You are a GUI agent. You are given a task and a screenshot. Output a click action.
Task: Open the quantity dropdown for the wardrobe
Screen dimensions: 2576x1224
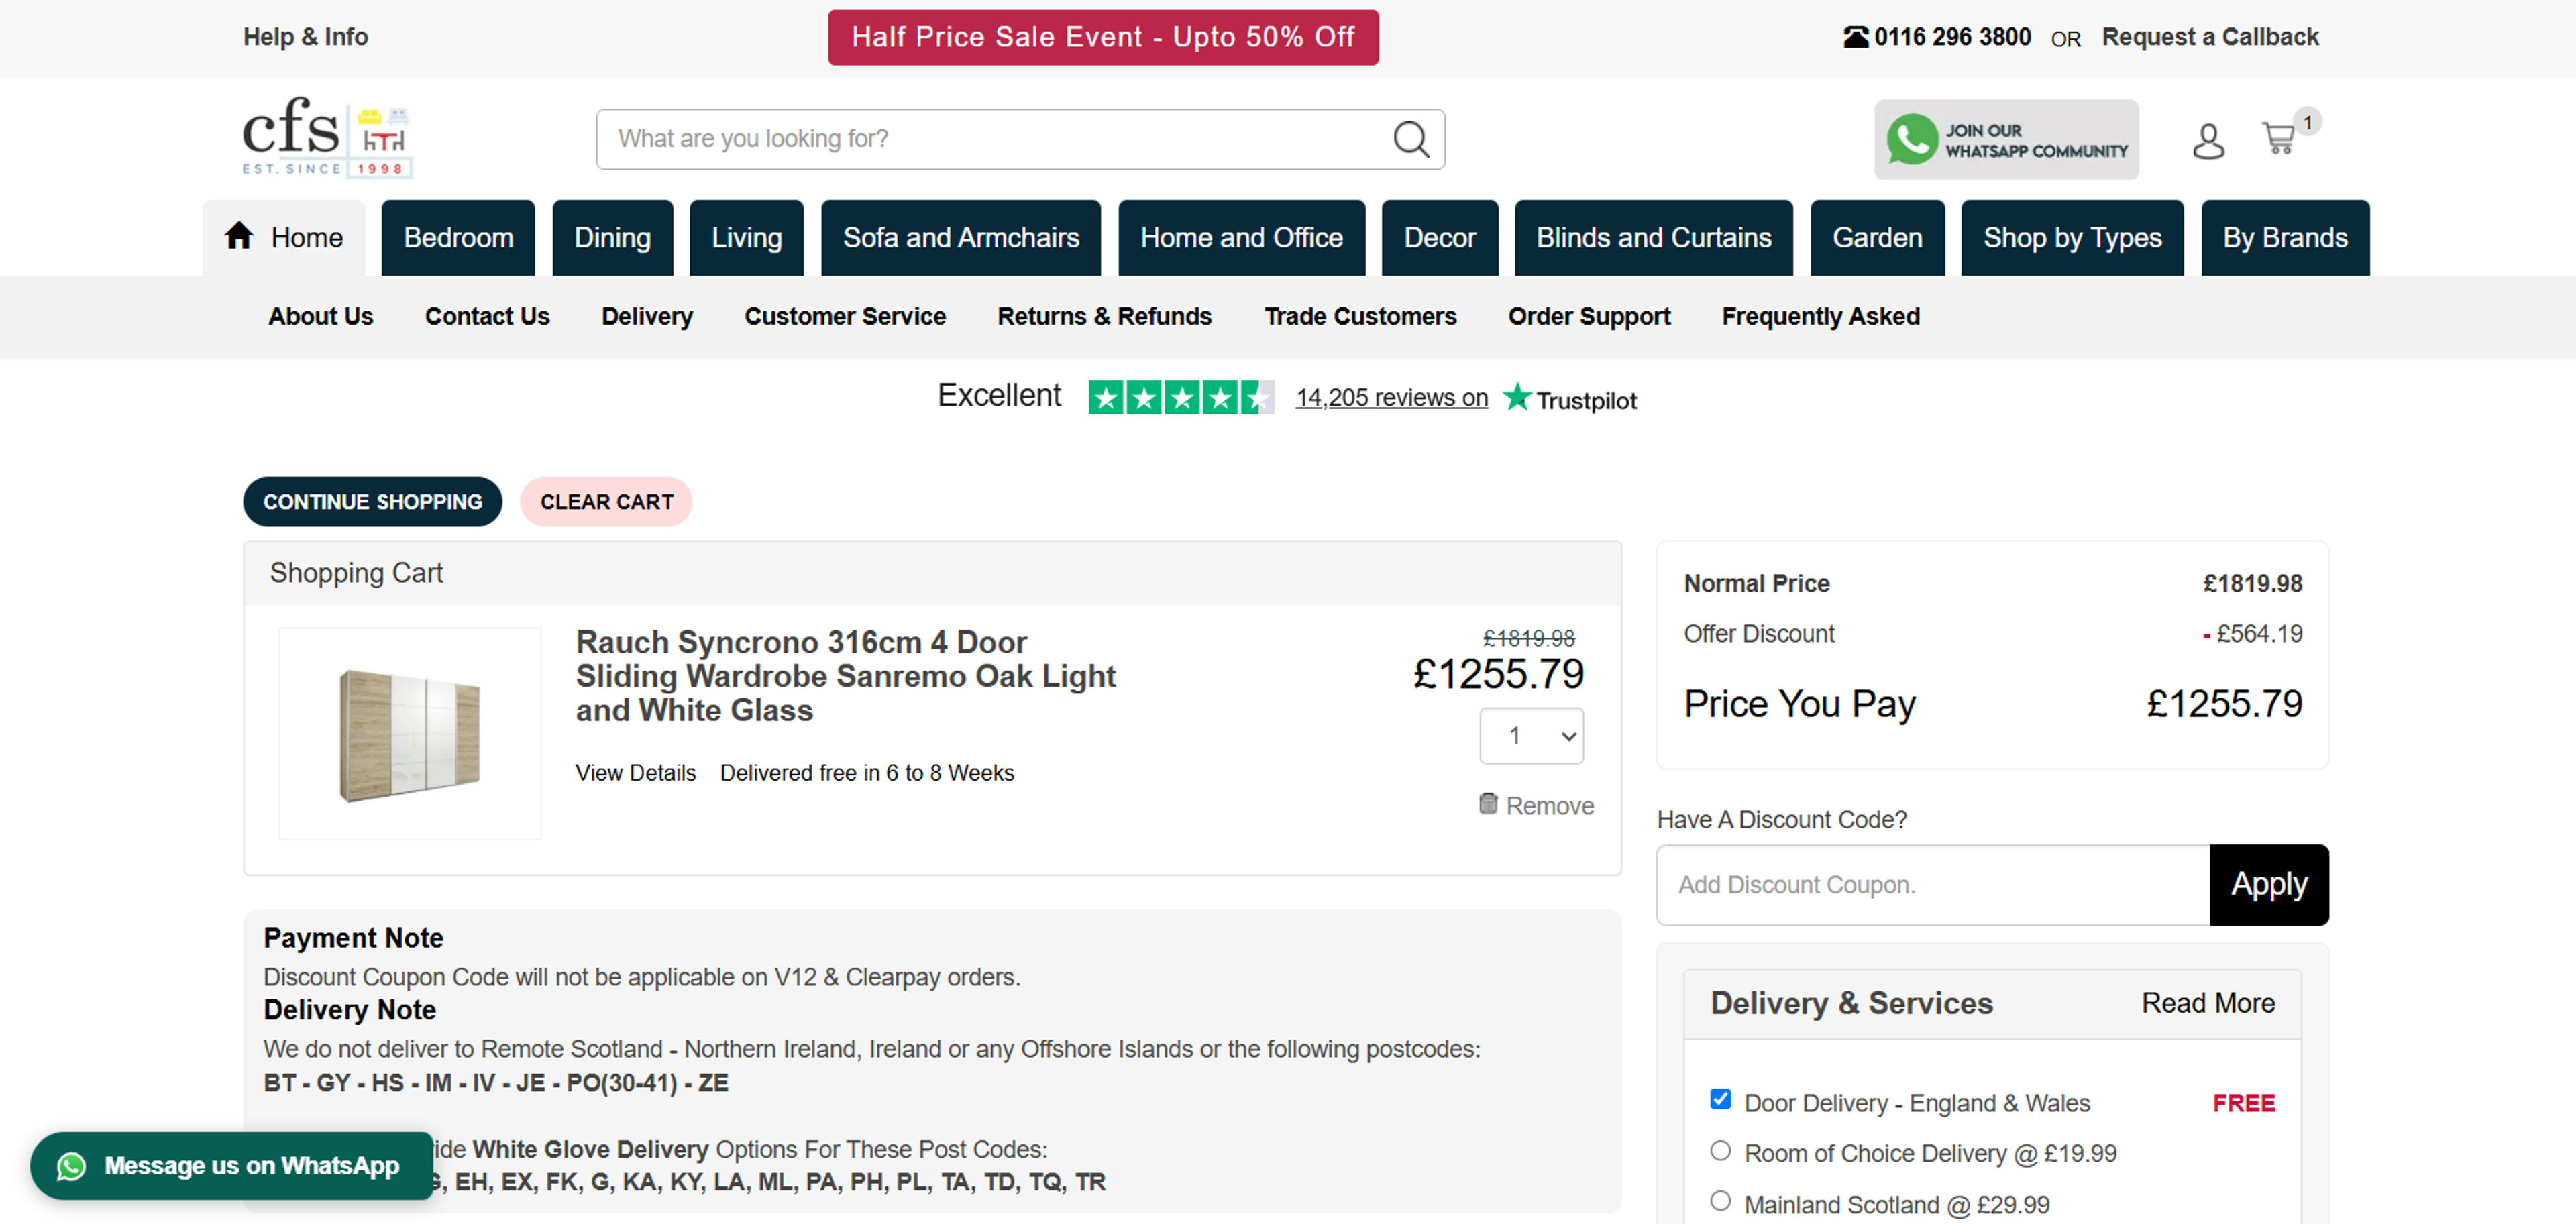tap(1531, 736)
